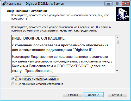Click the license scrollbar down arrow
Viewport: 131px width, 101px height.
117,71
